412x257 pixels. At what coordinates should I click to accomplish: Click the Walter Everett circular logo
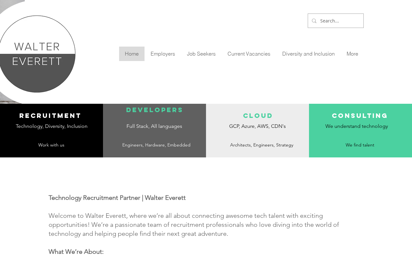(x=37, y=54)
